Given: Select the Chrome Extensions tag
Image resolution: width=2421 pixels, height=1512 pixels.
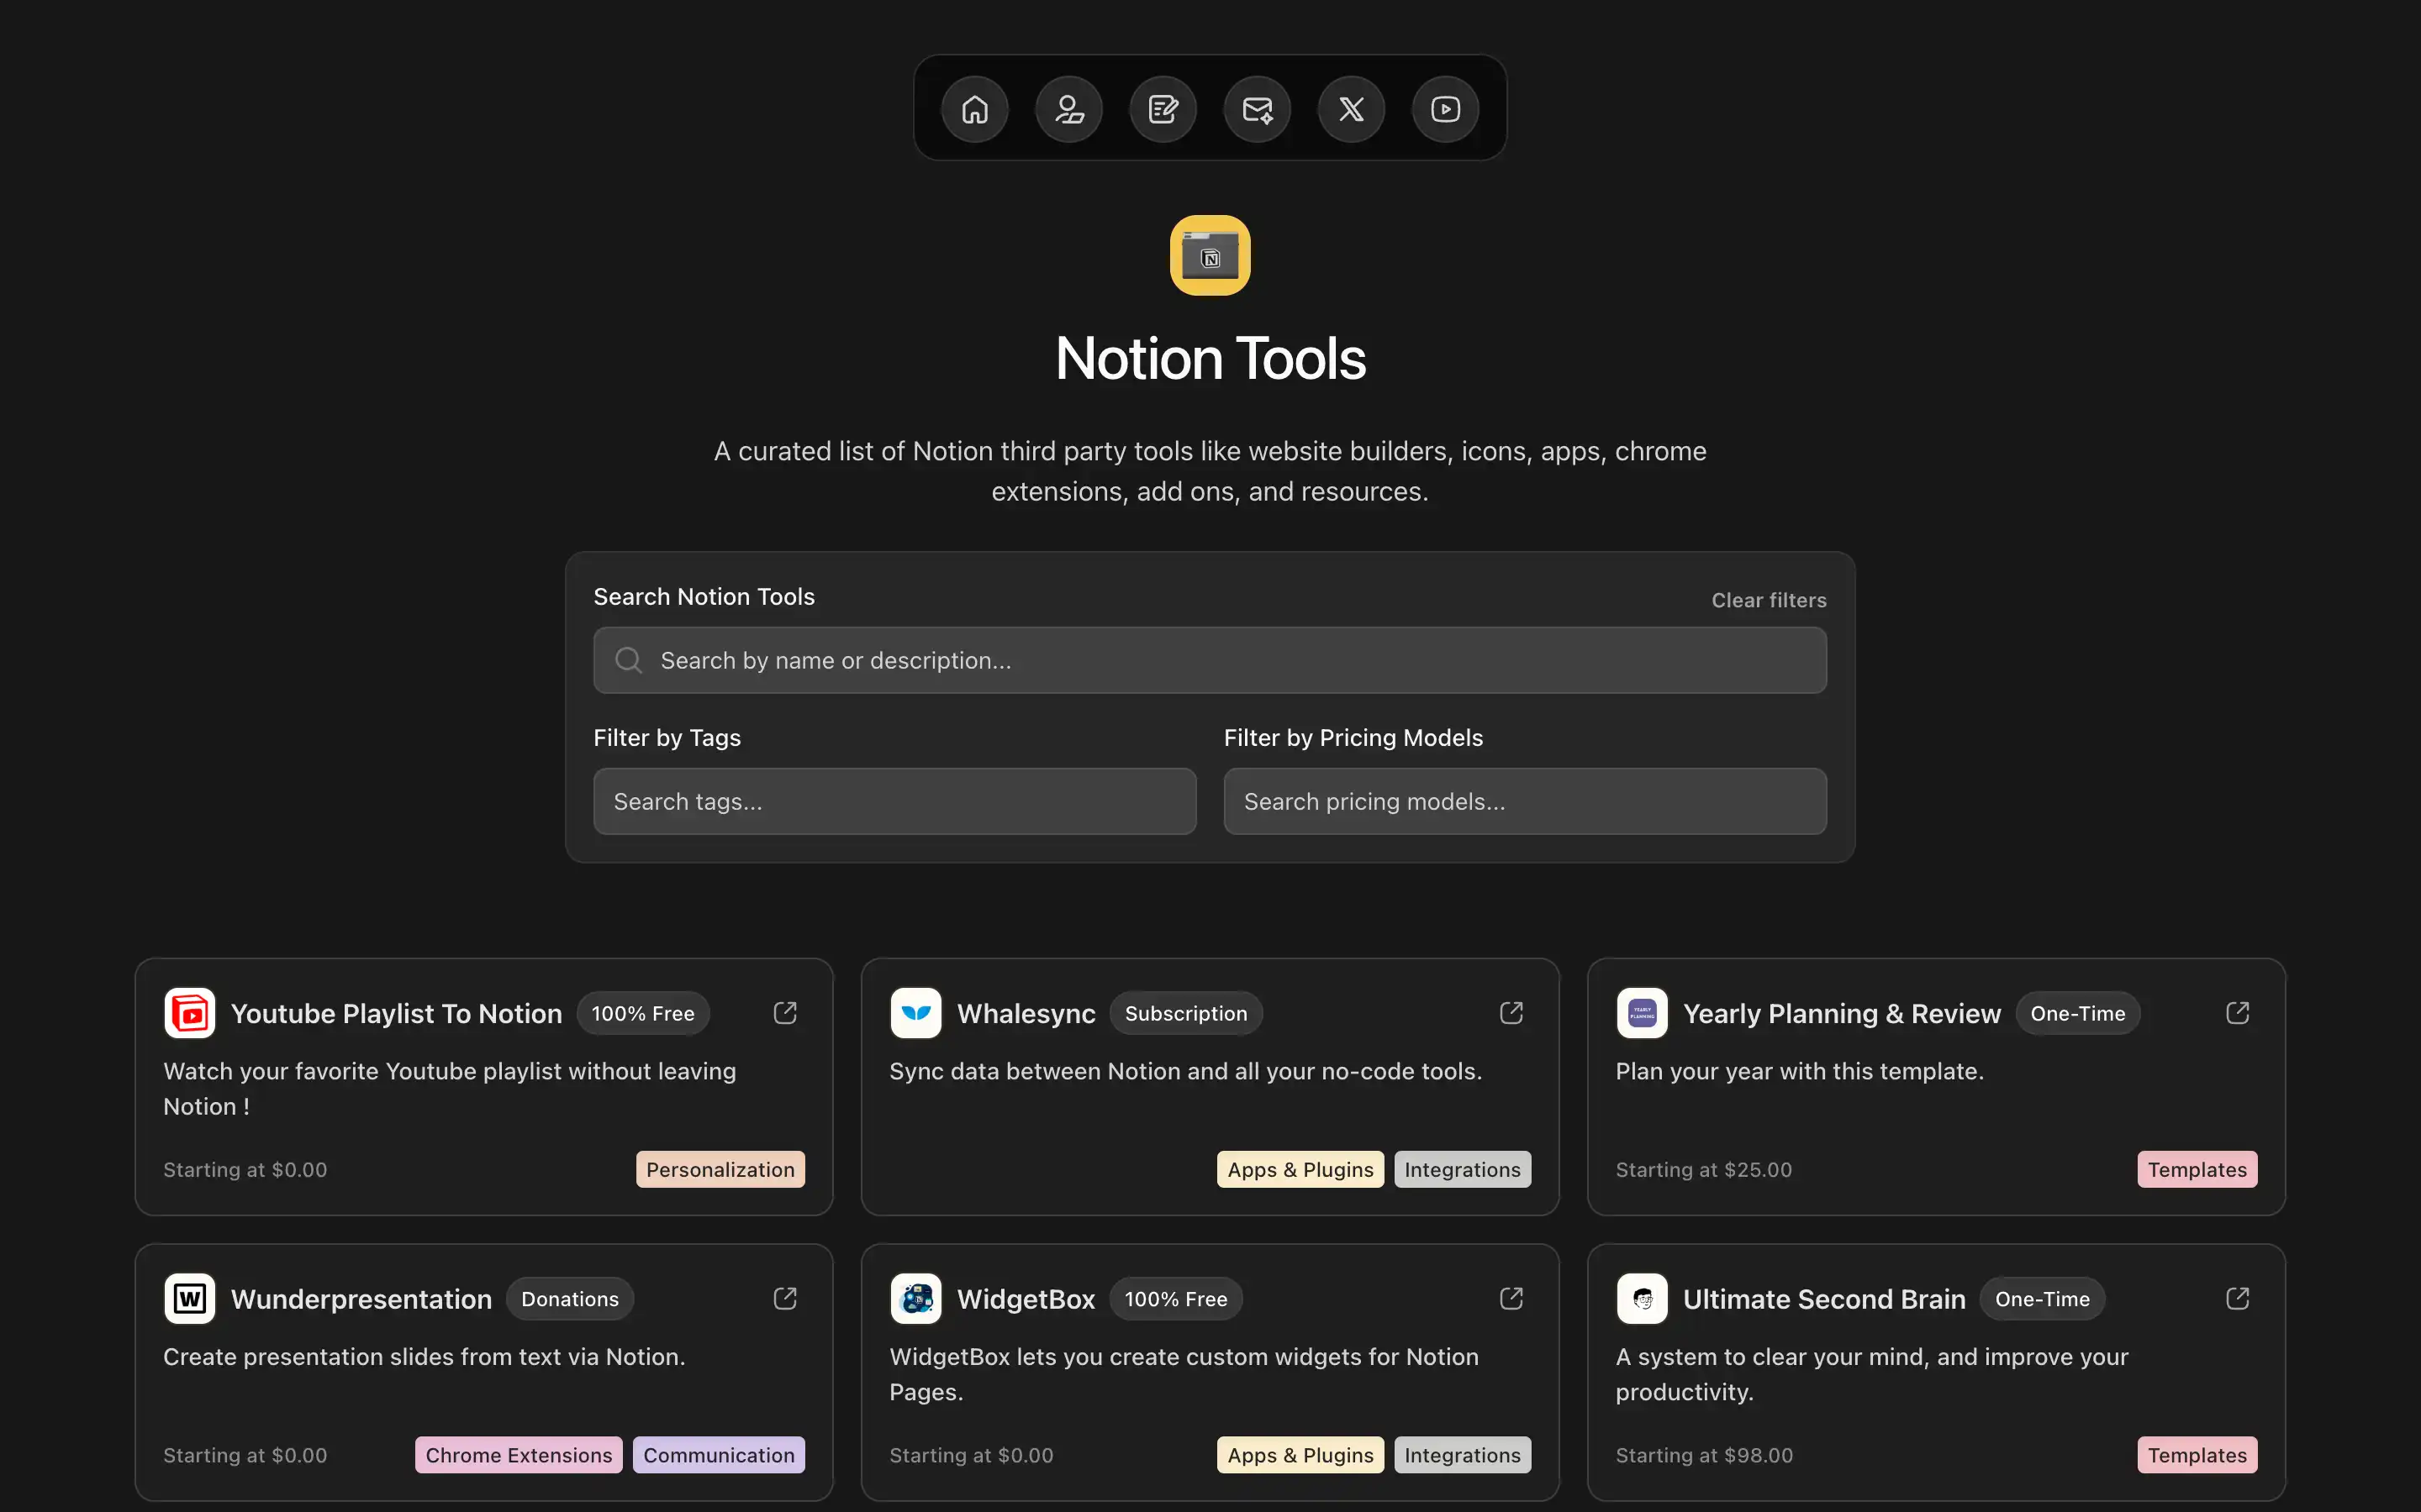Looking at the screenshot, I should (518, 1454).
